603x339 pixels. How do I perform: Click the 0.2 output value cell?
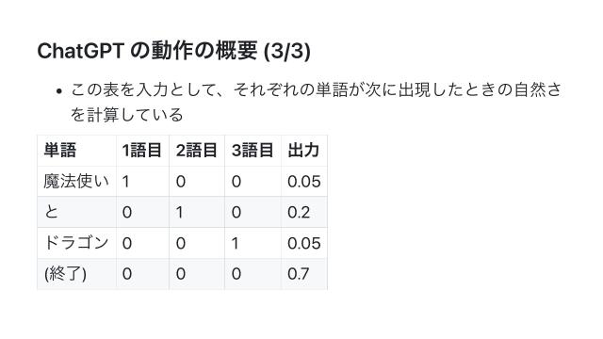click(x=304, y=212)
